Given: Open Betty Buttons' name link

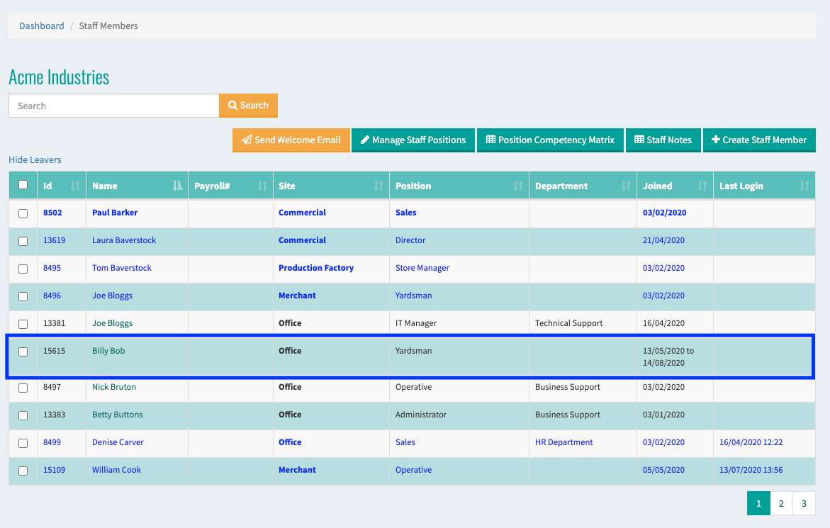Looking at the screenshot, I should (x=118, y=415).
